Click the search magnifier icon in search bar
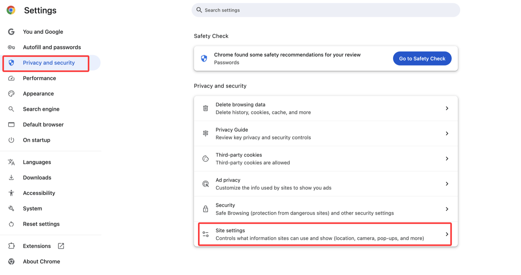This screenshot has width=521, height=275. pos(199,10)
